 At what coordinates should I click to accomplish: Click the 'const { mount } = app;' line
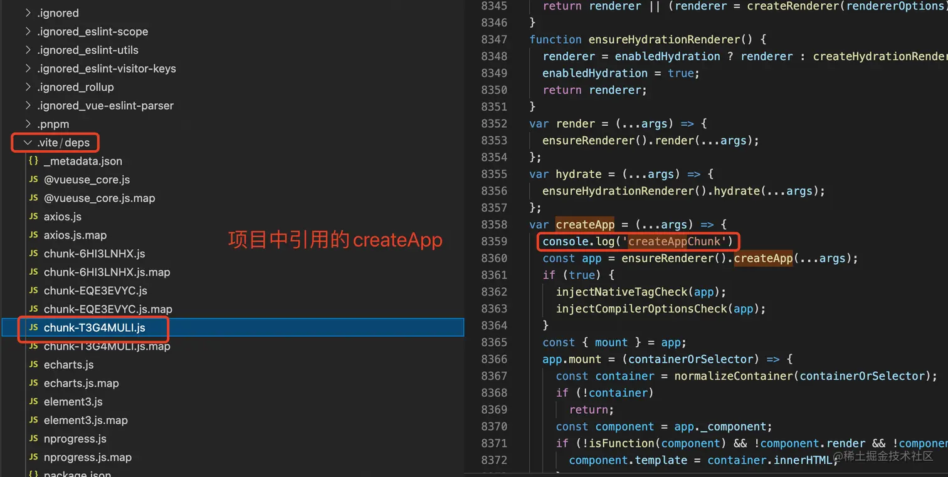(x=614, y=342)
